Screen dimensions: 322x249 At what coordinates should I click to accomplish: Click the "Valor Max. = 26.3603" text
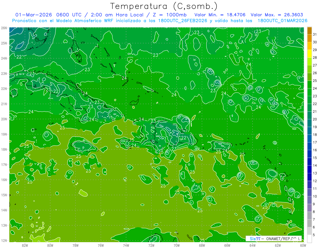point(277,15)
